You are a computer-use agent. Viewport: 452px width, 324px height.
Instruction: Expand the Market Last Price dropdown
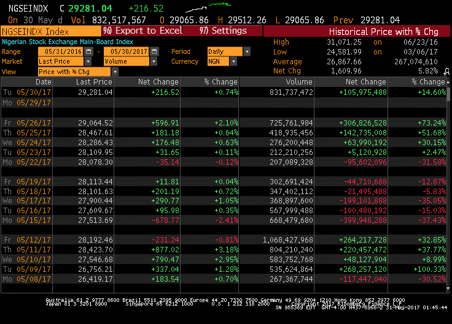click(x=88, y=61)
